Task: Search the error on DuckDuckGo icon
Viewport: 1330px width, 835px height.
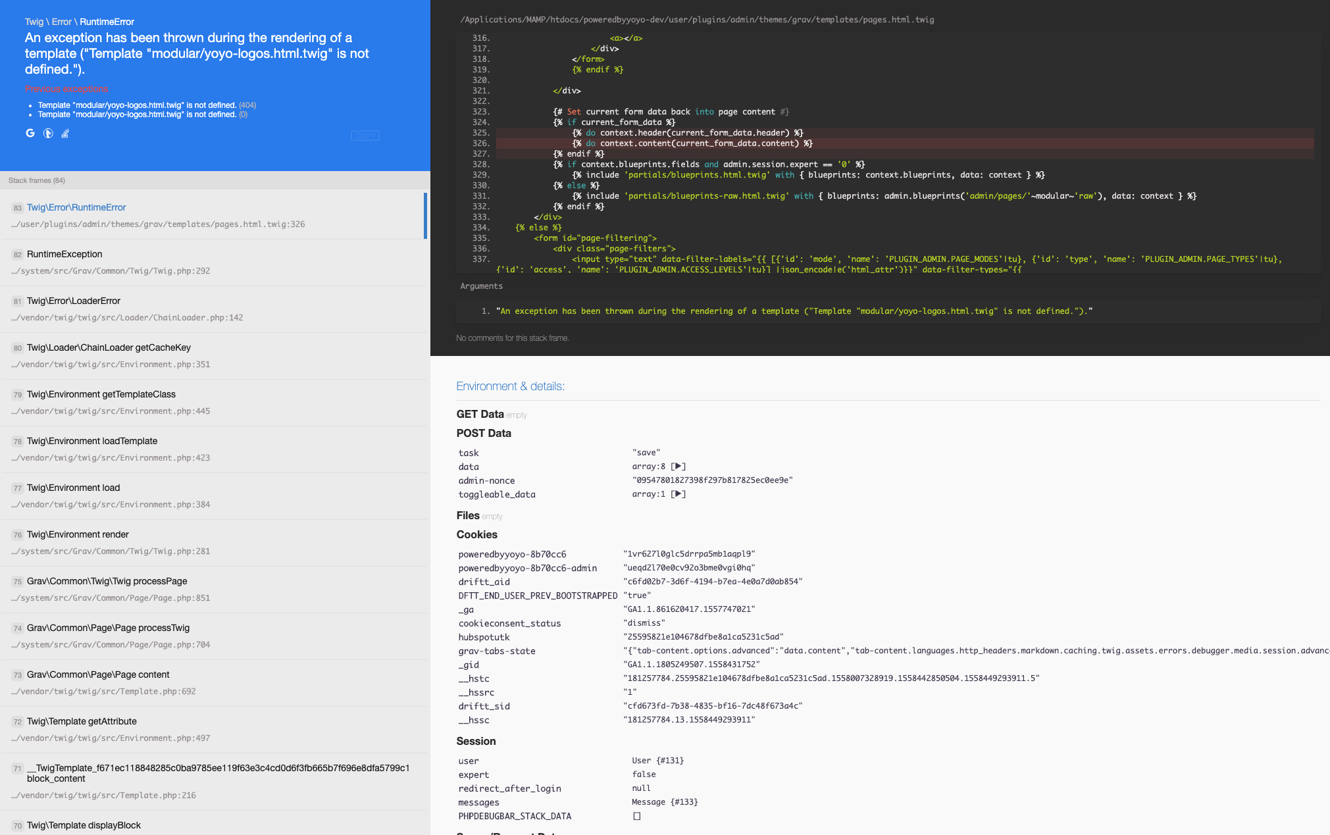Action: (x=48, y=134)
